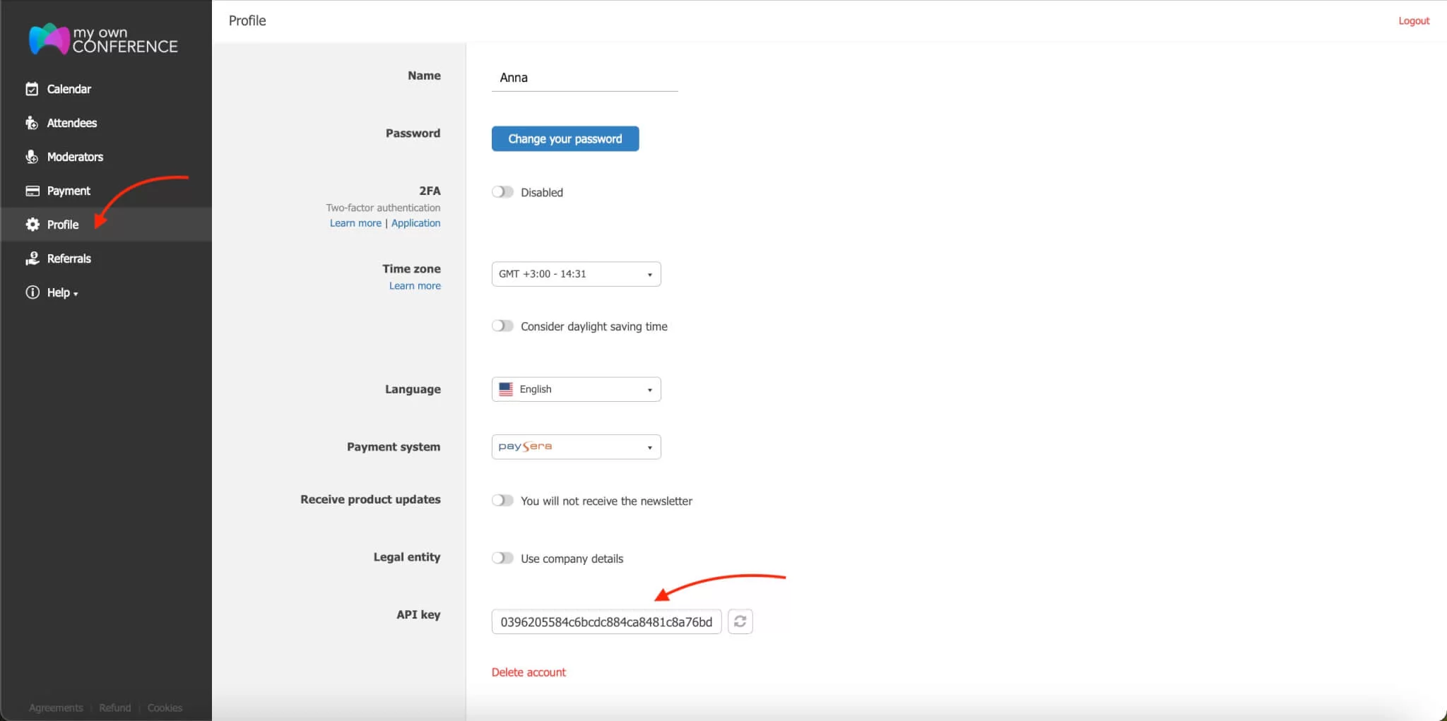Toggle Consider daylight saving time

[x=502, y=326]
